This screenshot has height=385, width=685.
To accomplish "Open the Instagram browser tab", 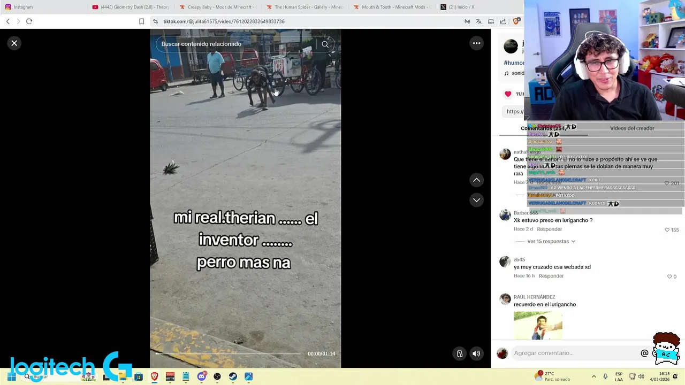I will (x=43, y=7).
